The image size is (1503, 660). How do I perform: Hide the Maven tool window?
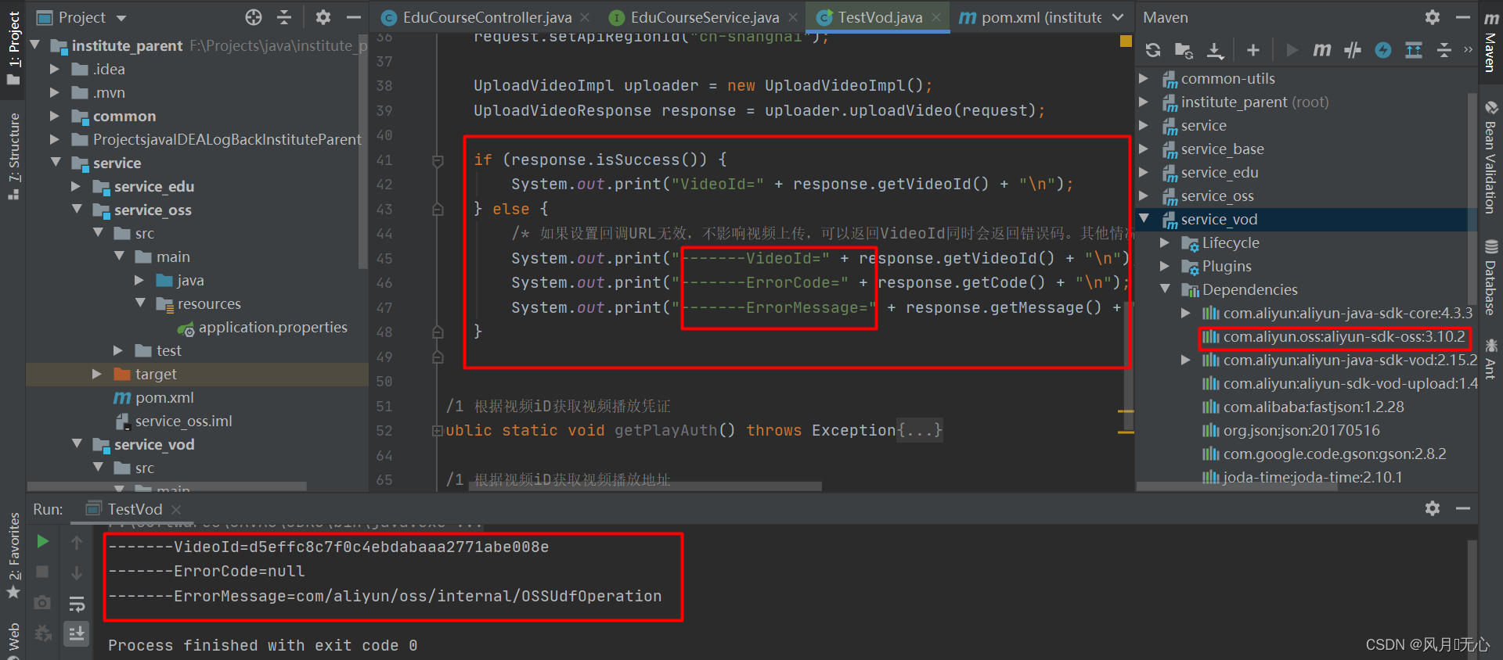[x=1463, y=17]
